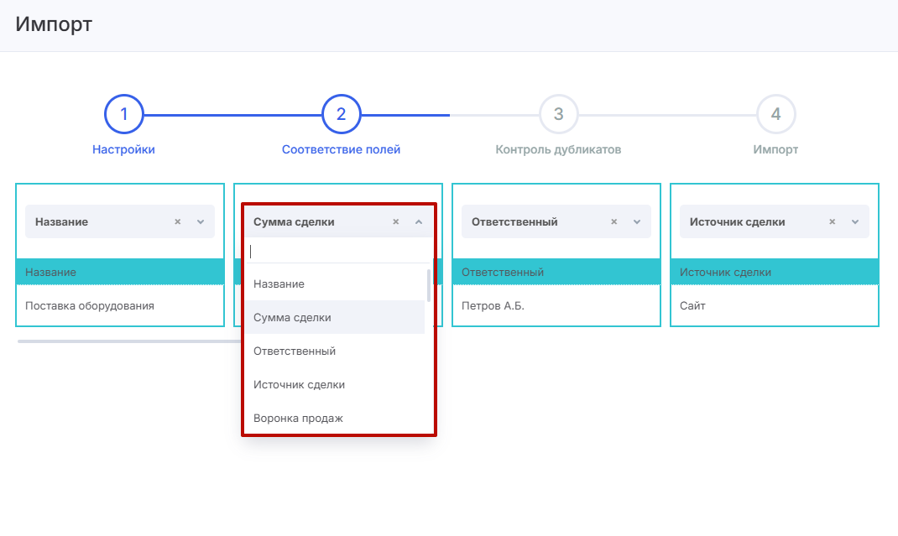898x536 pixels.
Task: Expand the Ответственный column dropdown
Action: (637, 222)
